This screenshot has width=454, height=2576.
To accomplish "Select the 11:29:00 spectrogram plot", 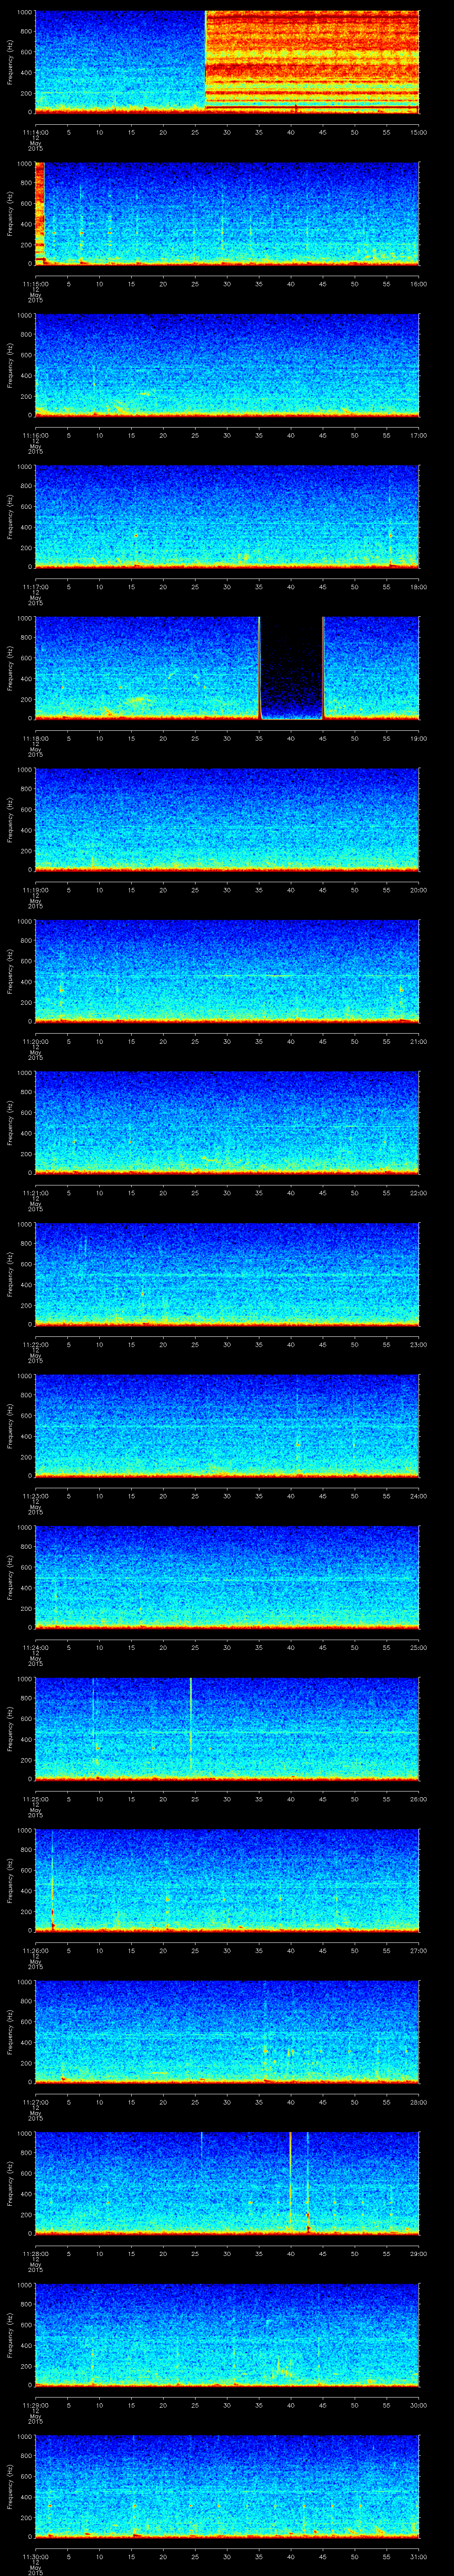I will pos(227,2334).
